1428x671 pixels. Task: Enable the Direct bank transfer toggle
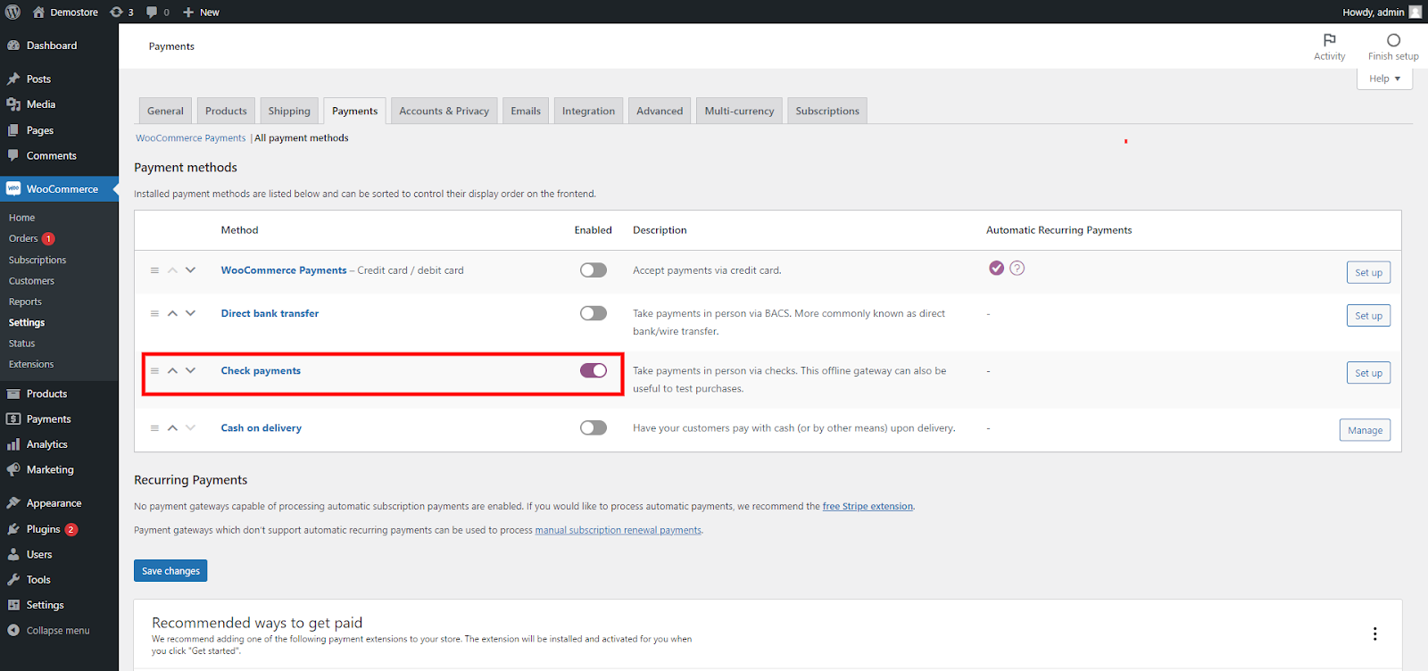coord(594,313)
